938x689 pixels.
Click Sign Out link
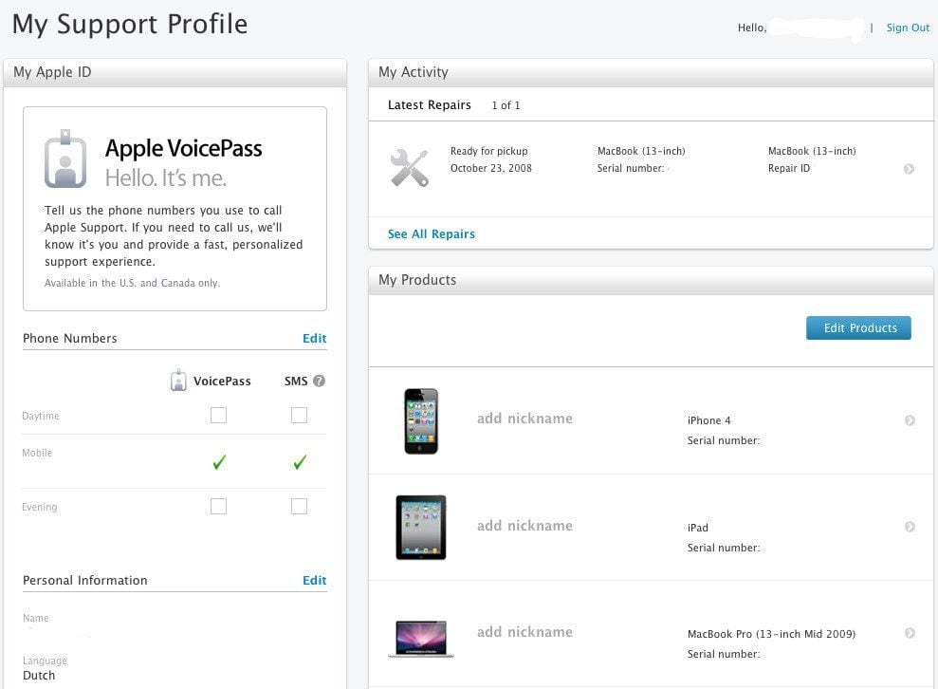point(908,28)
